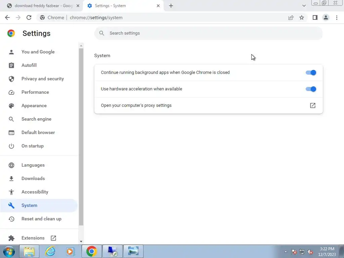Select System in the sidebar
The height and width of the screenshot is (258, 344).
[x=39, y=206]
